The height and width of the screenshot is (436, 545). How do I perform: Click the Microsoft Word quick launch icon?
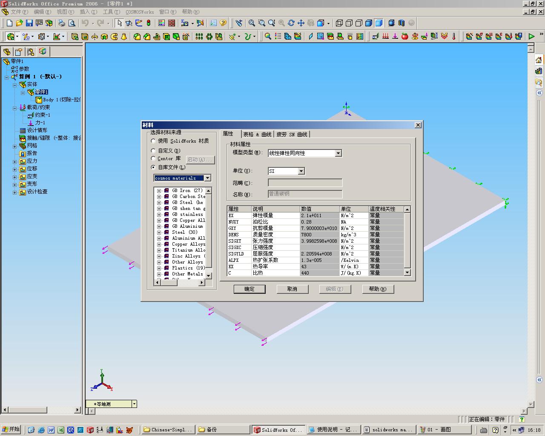coord(51,430)
